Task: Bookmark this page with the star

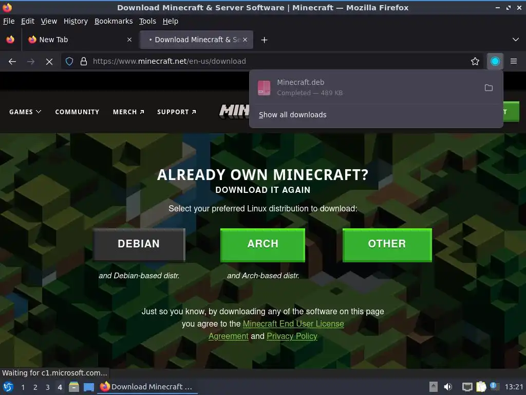Action: 475,62
